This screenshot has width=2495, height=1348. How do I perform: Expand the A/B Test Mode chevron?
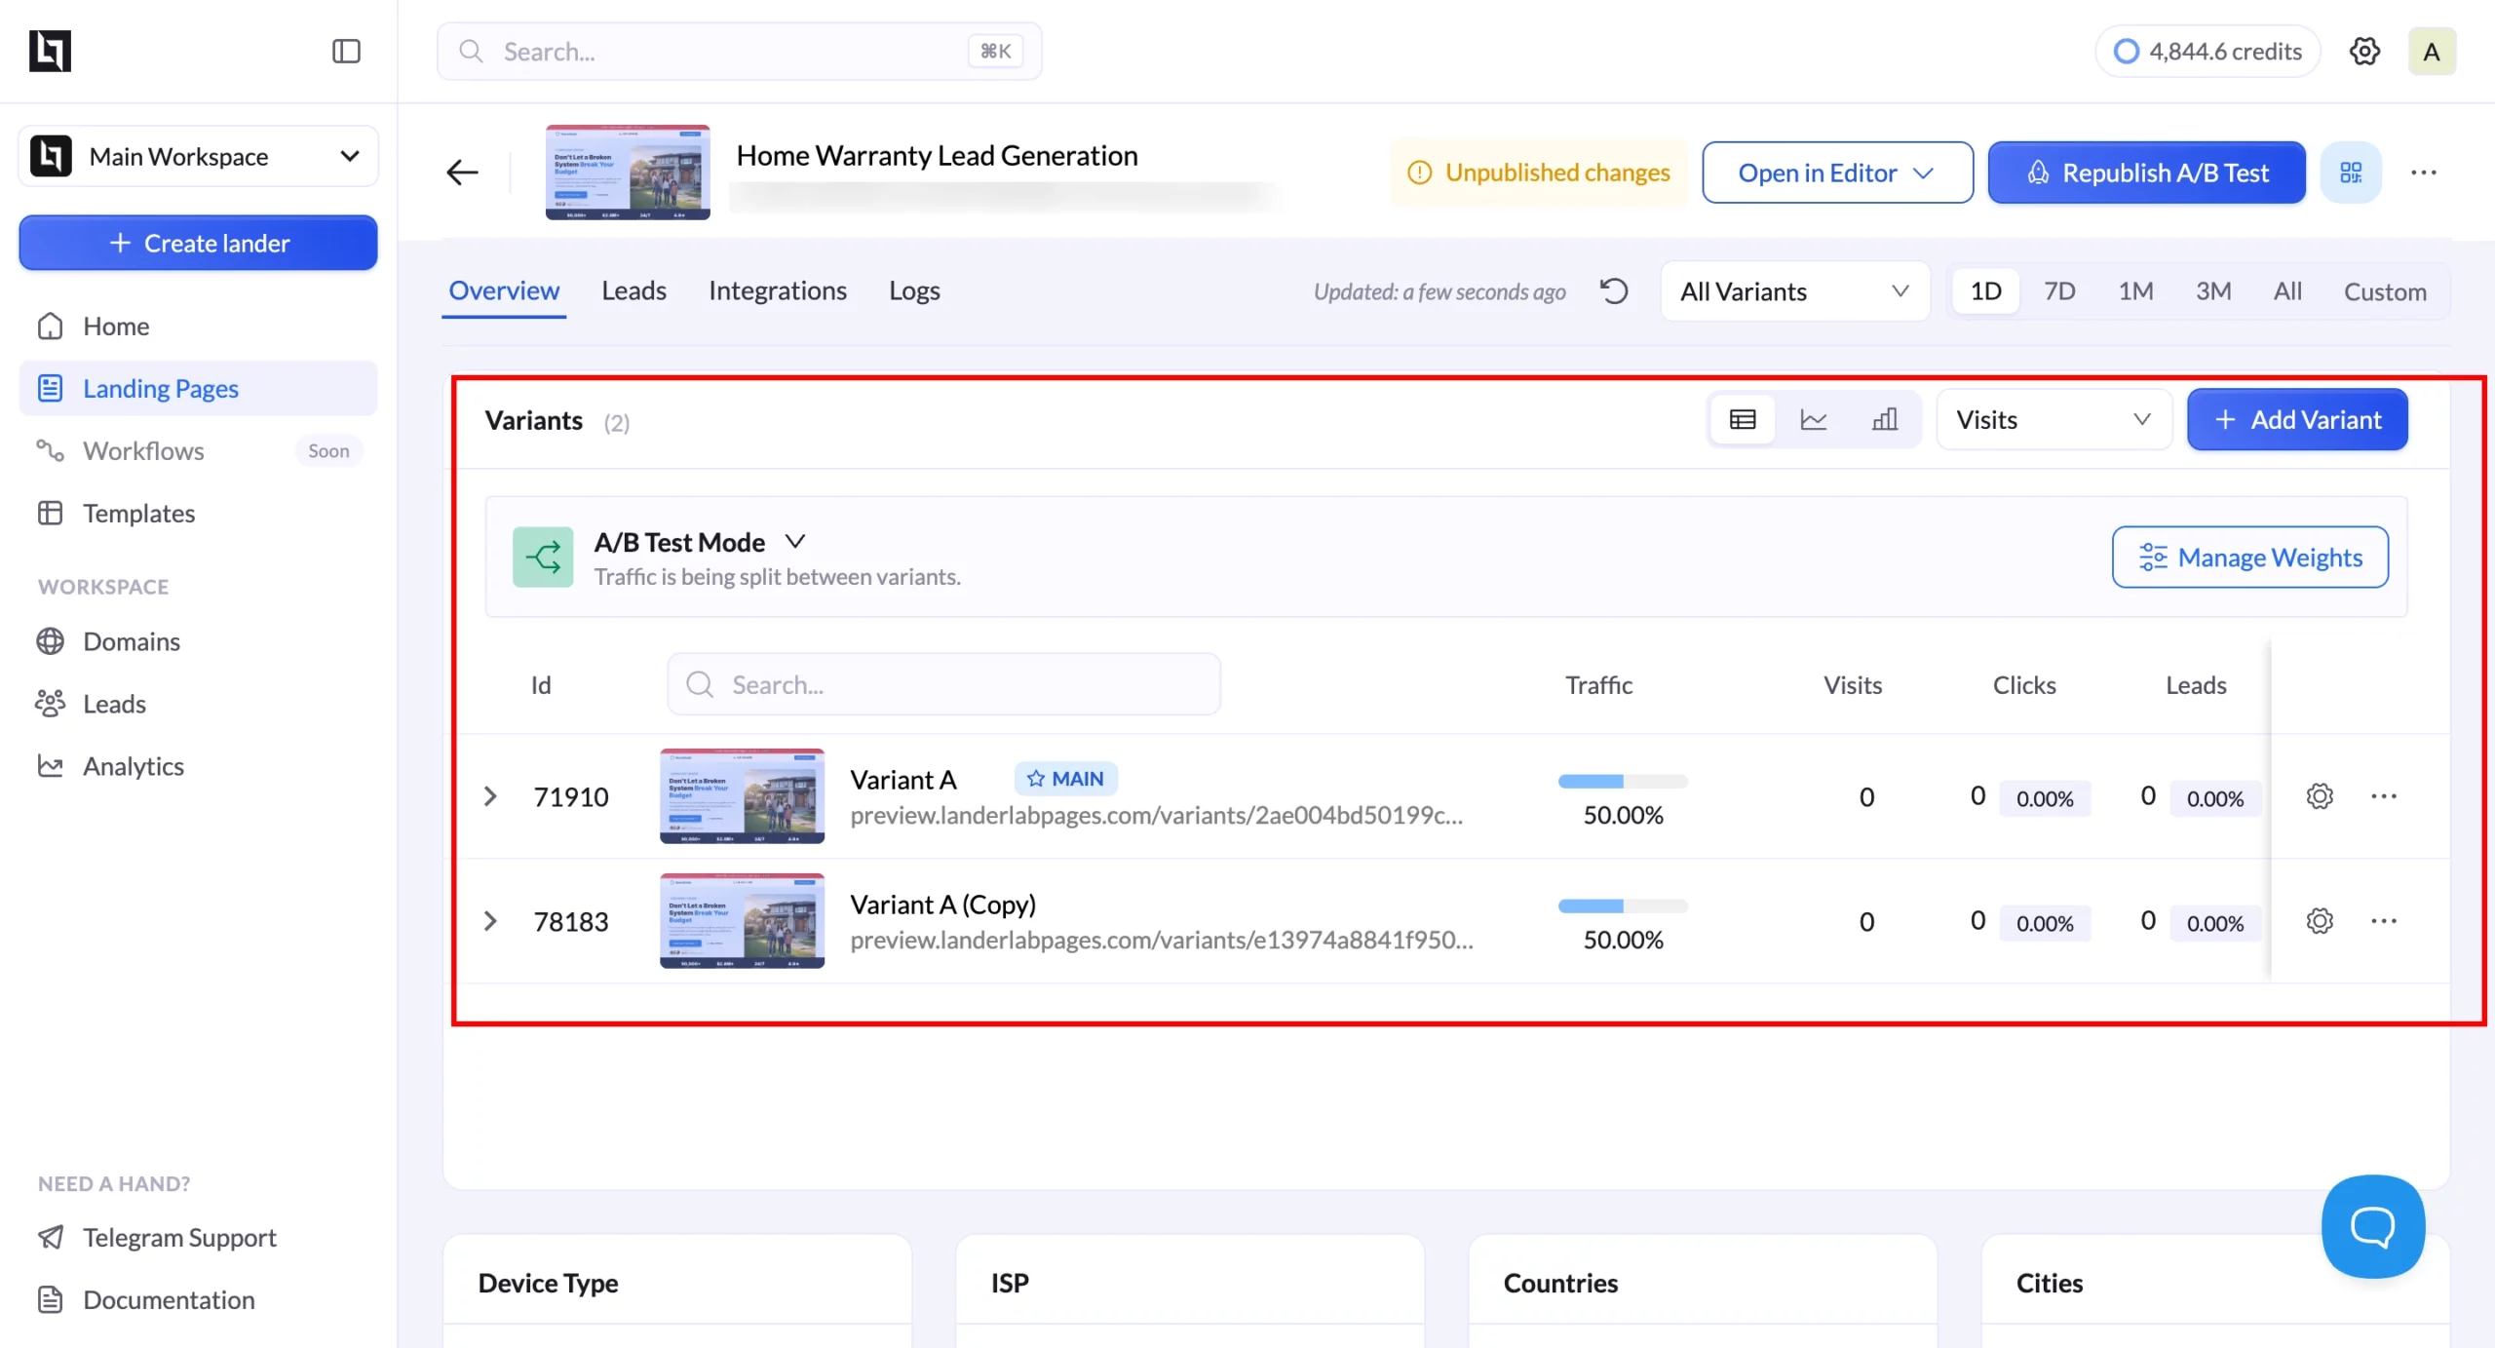tap(795, 541)
